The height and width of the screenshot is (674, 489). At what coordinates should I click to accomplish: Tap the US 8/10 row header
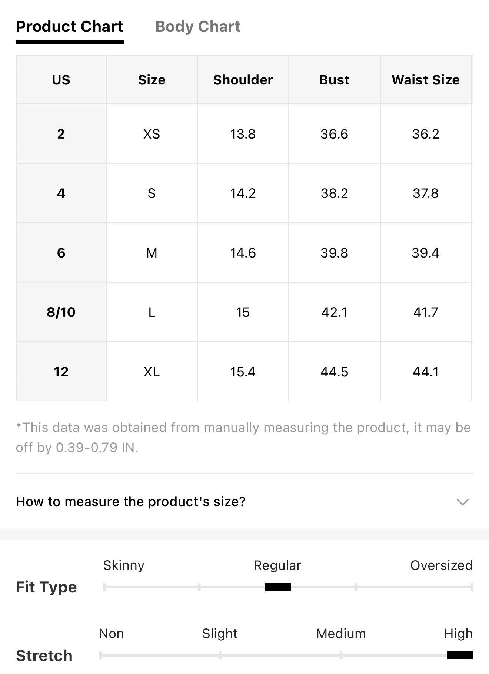[x=61, y=312]
